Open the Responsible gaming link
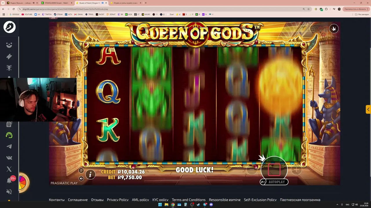Screen dimensions: 371x208 point(225,200)
